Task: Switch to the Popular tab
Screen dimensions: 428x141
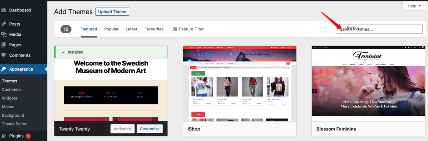Action: click(x=111, y=29)
